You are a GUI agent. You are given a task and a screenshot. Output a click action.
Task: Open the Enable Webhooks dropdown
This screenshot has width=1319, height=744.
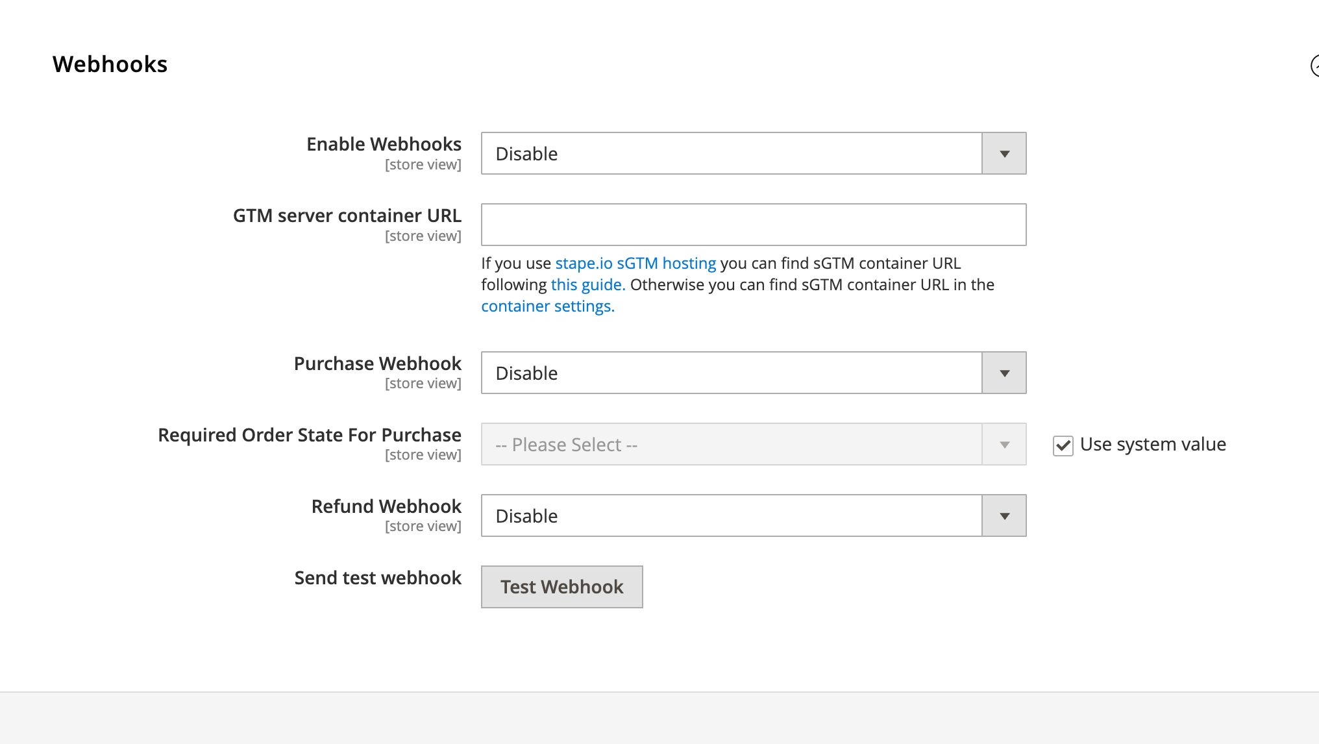click(753, 153)
